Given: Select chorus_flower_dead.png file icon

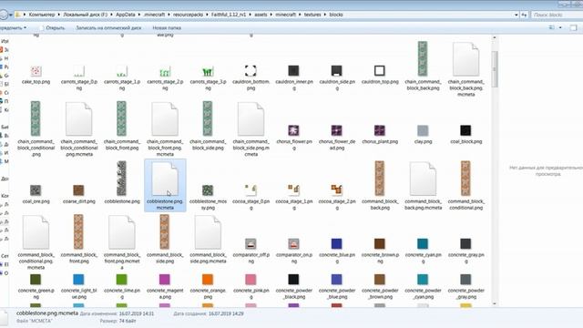Looking at the screenshot, I should click(x=337, y=130).
